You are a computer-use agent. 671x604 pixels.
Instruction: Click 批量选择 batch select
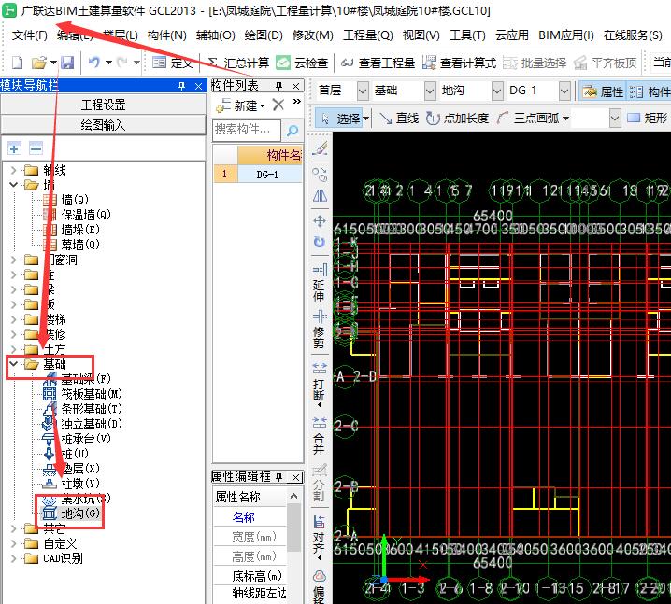coord(534,63)
